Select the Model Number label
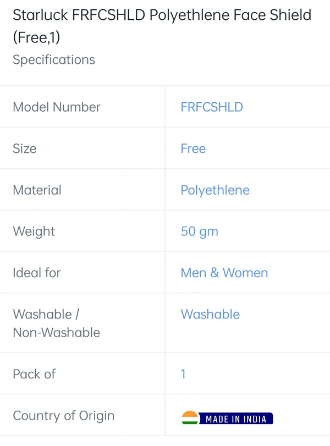 coord(57,107)
